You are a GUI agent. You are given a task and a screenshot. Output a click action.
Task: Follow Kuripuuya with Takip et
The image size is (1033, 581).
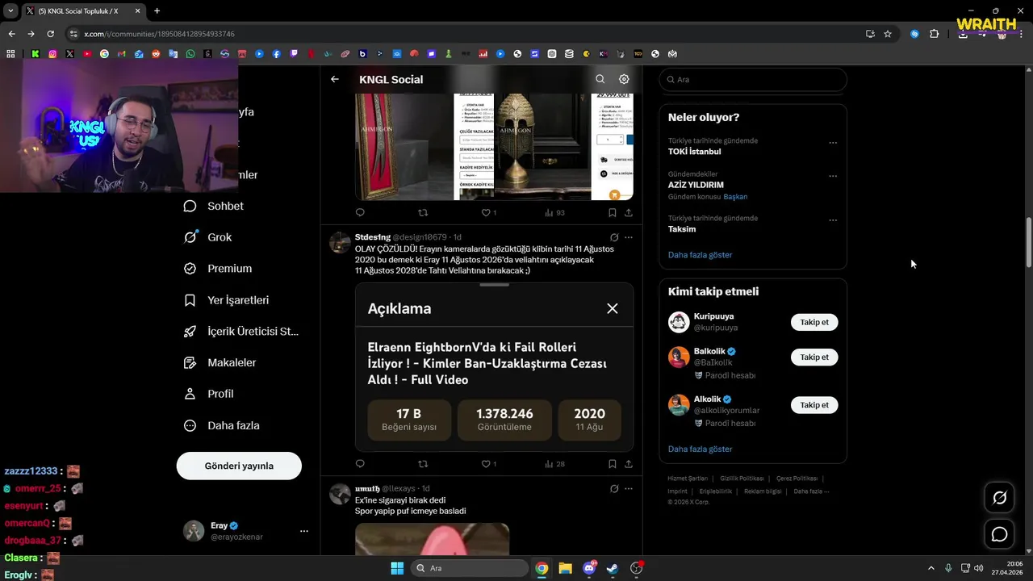point(814,322)
